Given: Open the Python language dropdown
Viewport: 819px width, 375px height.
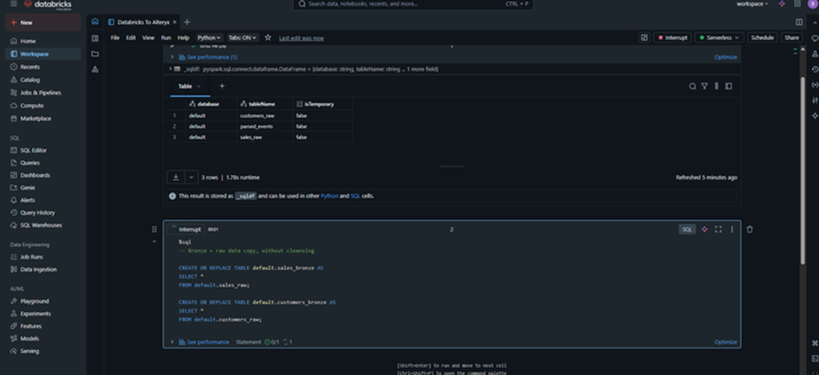Looking at the screenshot, I should pyautogui.click(x=209, y=38).
